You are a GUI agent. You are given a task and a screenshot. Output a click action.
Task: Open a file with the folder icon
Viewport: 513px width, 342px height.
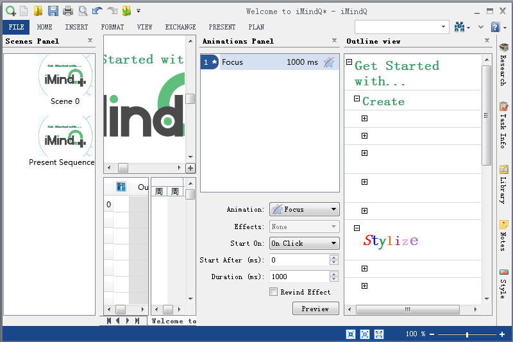coord(38,11)
